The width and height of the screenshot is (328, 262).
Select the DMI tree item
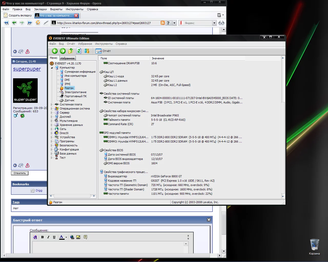click(x=67, y=80)
